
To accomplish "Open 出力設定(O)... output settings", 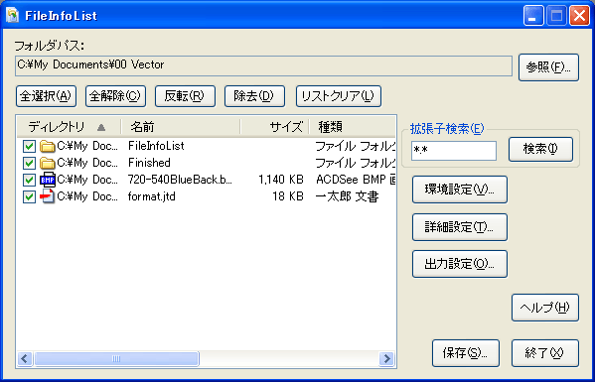I will [x=460, y=264].
